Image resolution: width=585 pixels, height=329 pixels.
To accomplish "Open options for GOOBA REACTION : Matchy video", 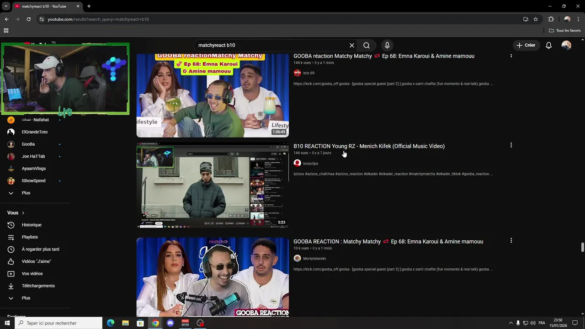I will [x=511, y=240].
